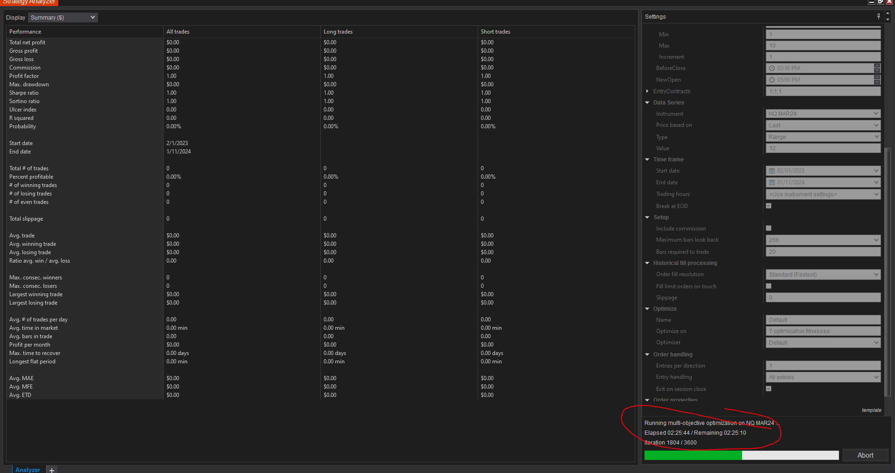Open the Instrument dropdown showing NQ MAR24
This screenshot has height=473, width=895.
pos(823,113)
